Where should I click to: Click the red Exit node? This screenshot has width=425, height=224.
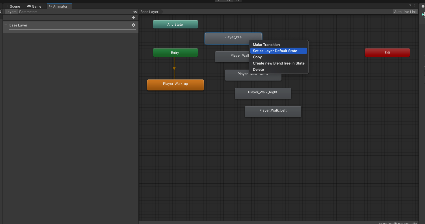pos(387,53)
